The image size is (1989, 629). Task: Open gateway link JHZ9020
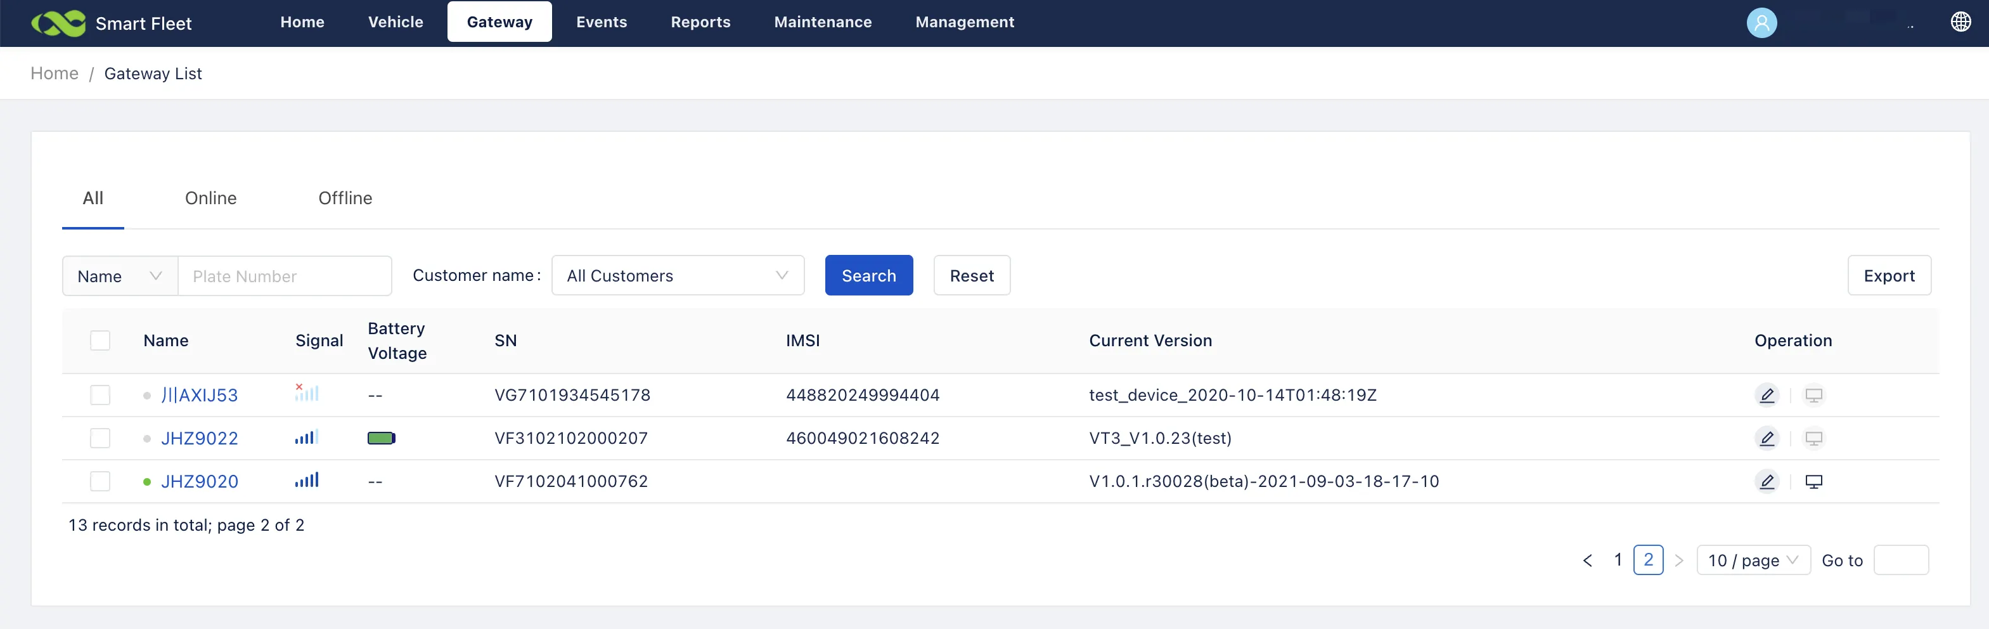coord(199,482)
